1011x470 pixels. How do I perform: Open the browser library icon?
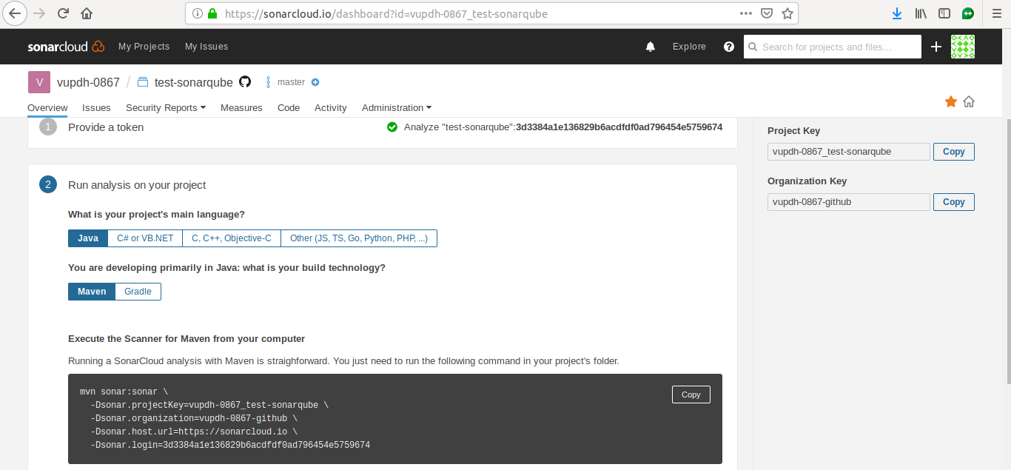click(x=921, y=13)
